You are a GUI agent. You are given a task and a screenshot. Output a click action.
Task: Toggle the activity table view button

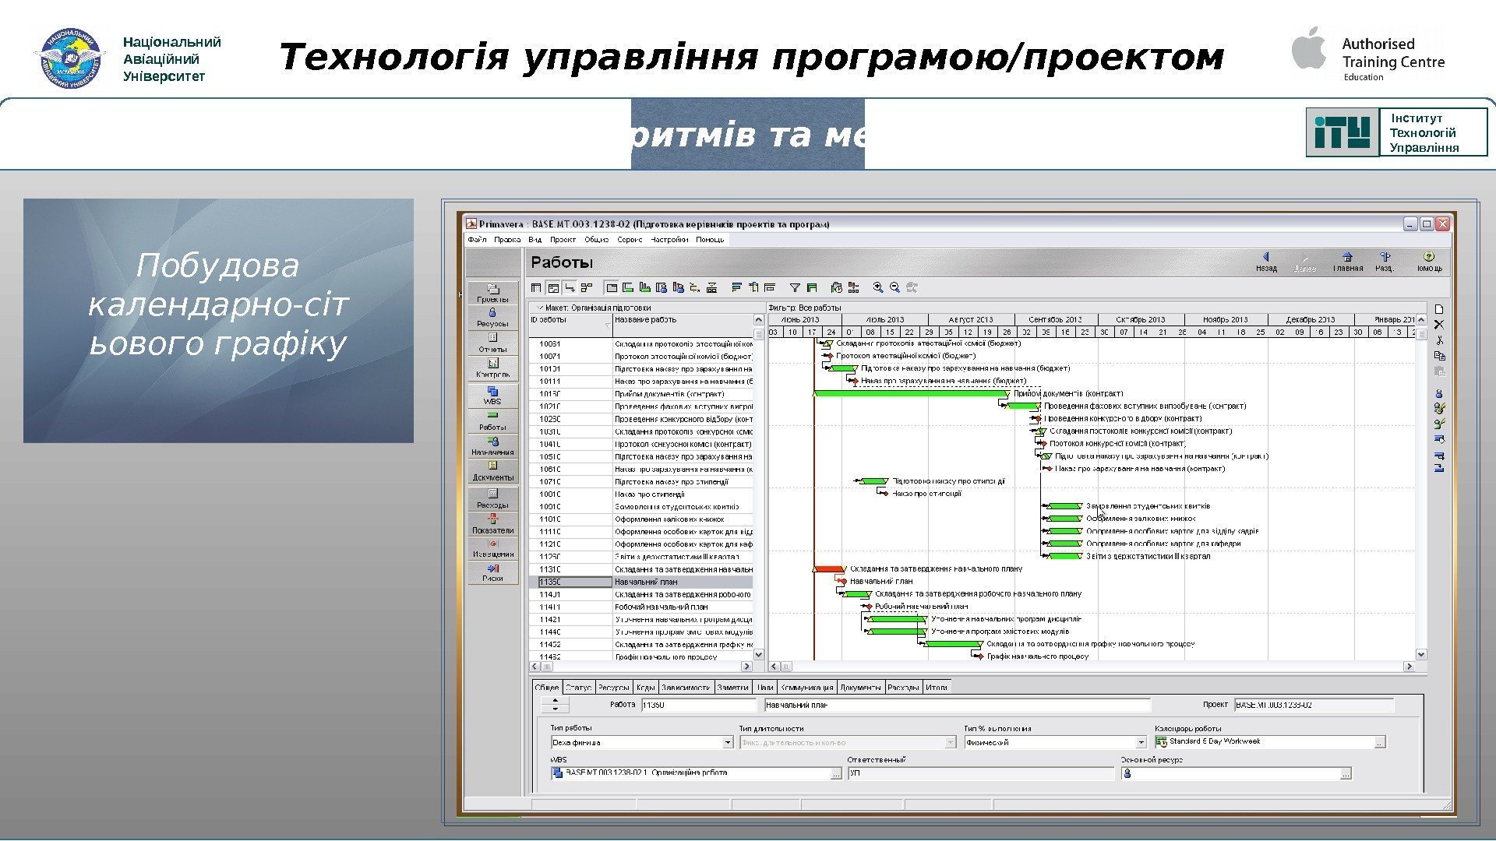point(537,287)
